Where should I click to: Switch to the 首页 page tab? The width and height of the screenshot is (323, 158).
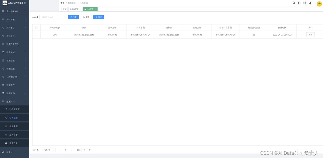pyautogui.click(x=65, y=9)
